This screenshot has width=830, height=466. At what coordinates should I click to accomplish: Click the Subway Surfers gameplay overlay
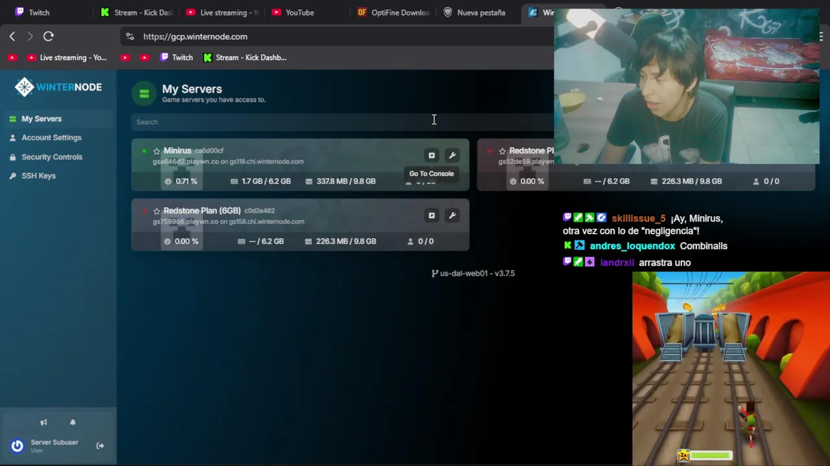731,368
